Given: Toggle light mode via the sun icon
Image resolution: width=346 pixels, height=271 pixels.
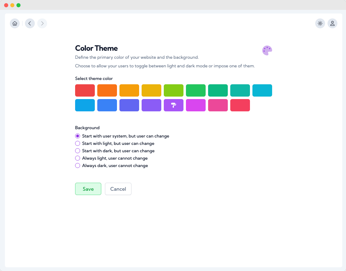Looking at the screenshot, I should (x=320, y=23).
